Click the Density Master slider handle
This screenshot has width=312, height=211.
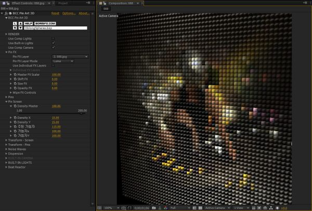(81, 114)
